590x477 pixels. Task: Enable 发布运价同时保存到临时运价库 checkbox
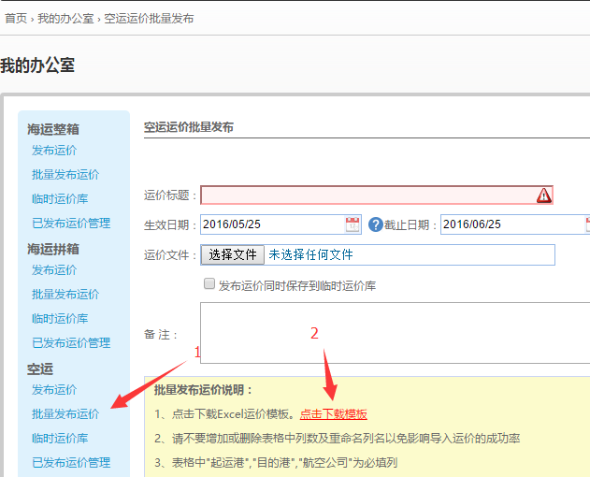click(209, 285)
